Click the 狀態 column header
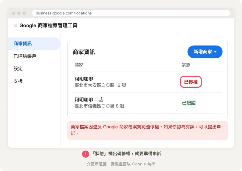242x171 pixels. click(186, 65)
